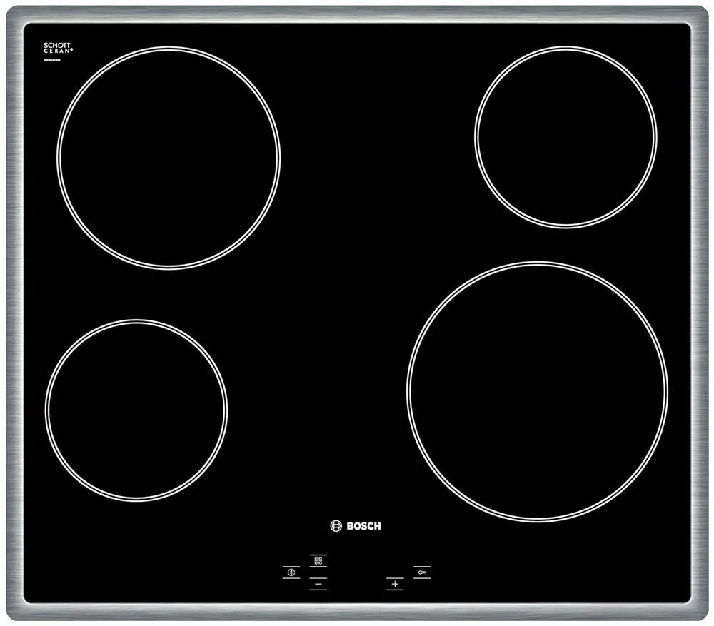Screen dimensions: 714x626
Task: Select the small front-left cooking zone
Action: click(x=136, y=410)
